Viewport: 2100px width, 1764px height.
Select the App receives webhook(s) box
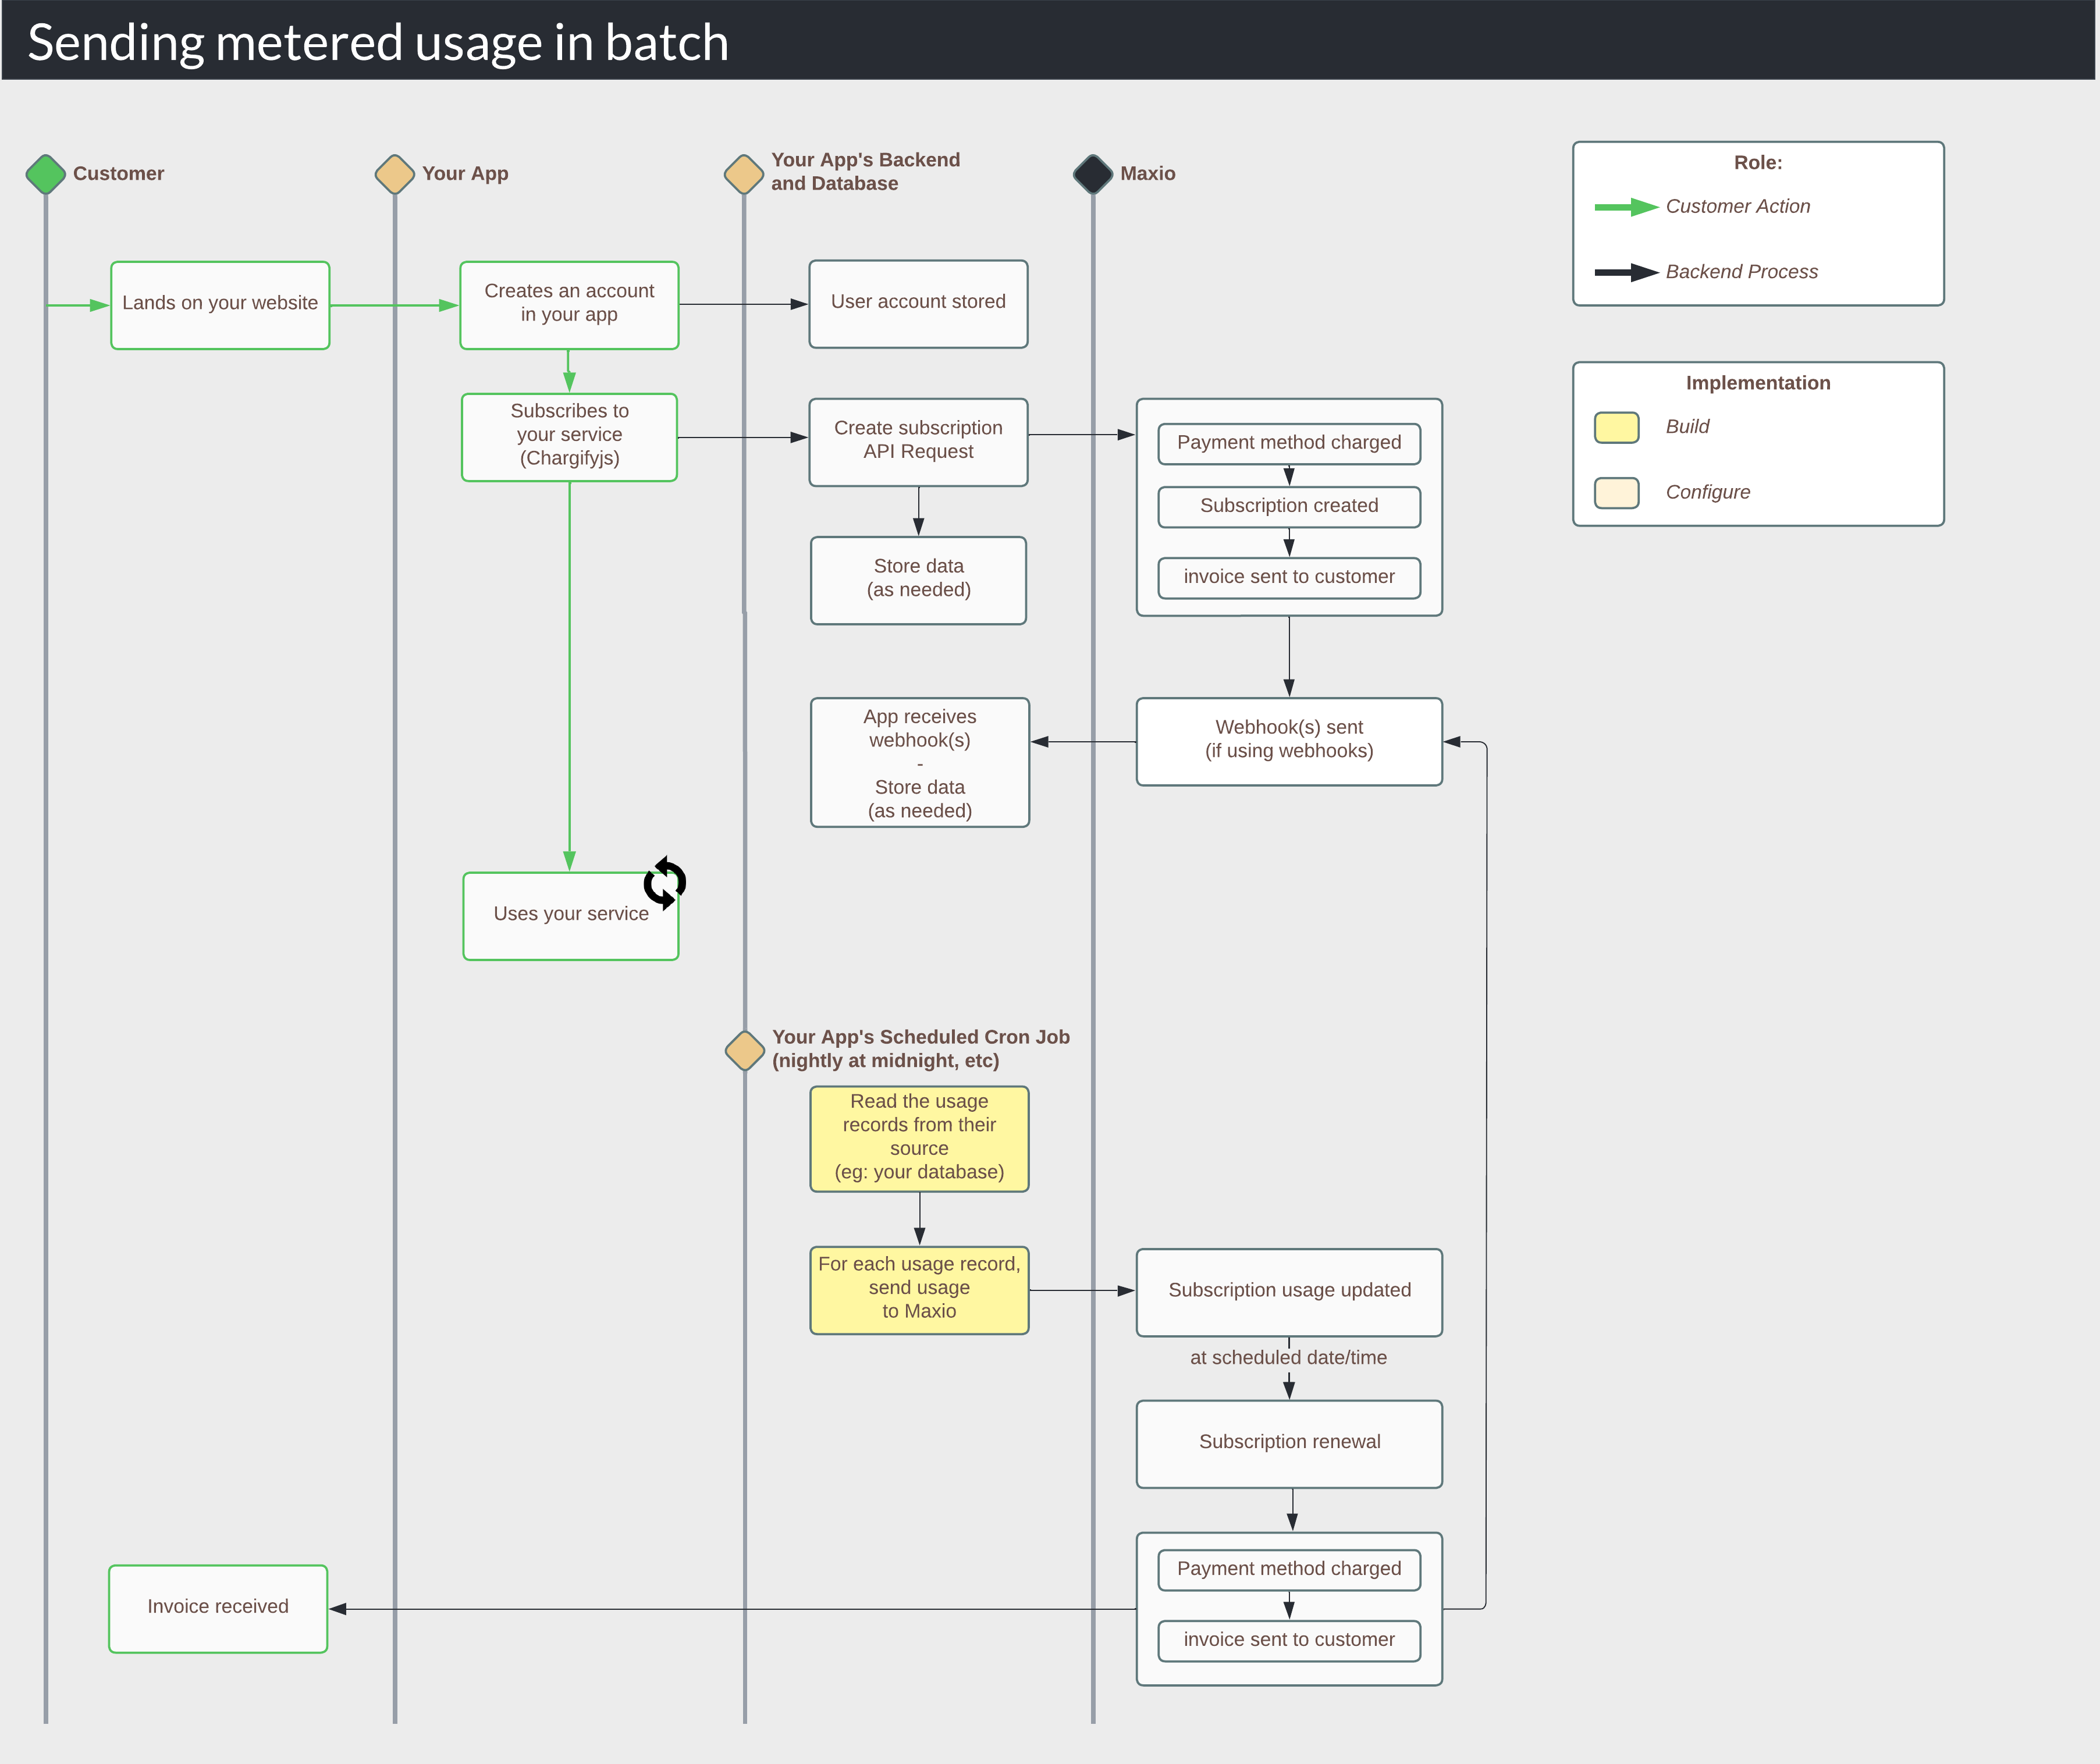point(920,762)
